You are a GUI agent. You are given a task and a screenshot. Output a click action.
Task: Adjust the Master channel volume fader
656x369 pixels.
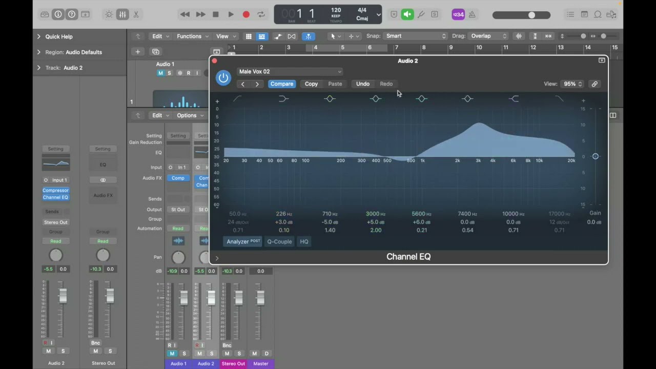260,297
